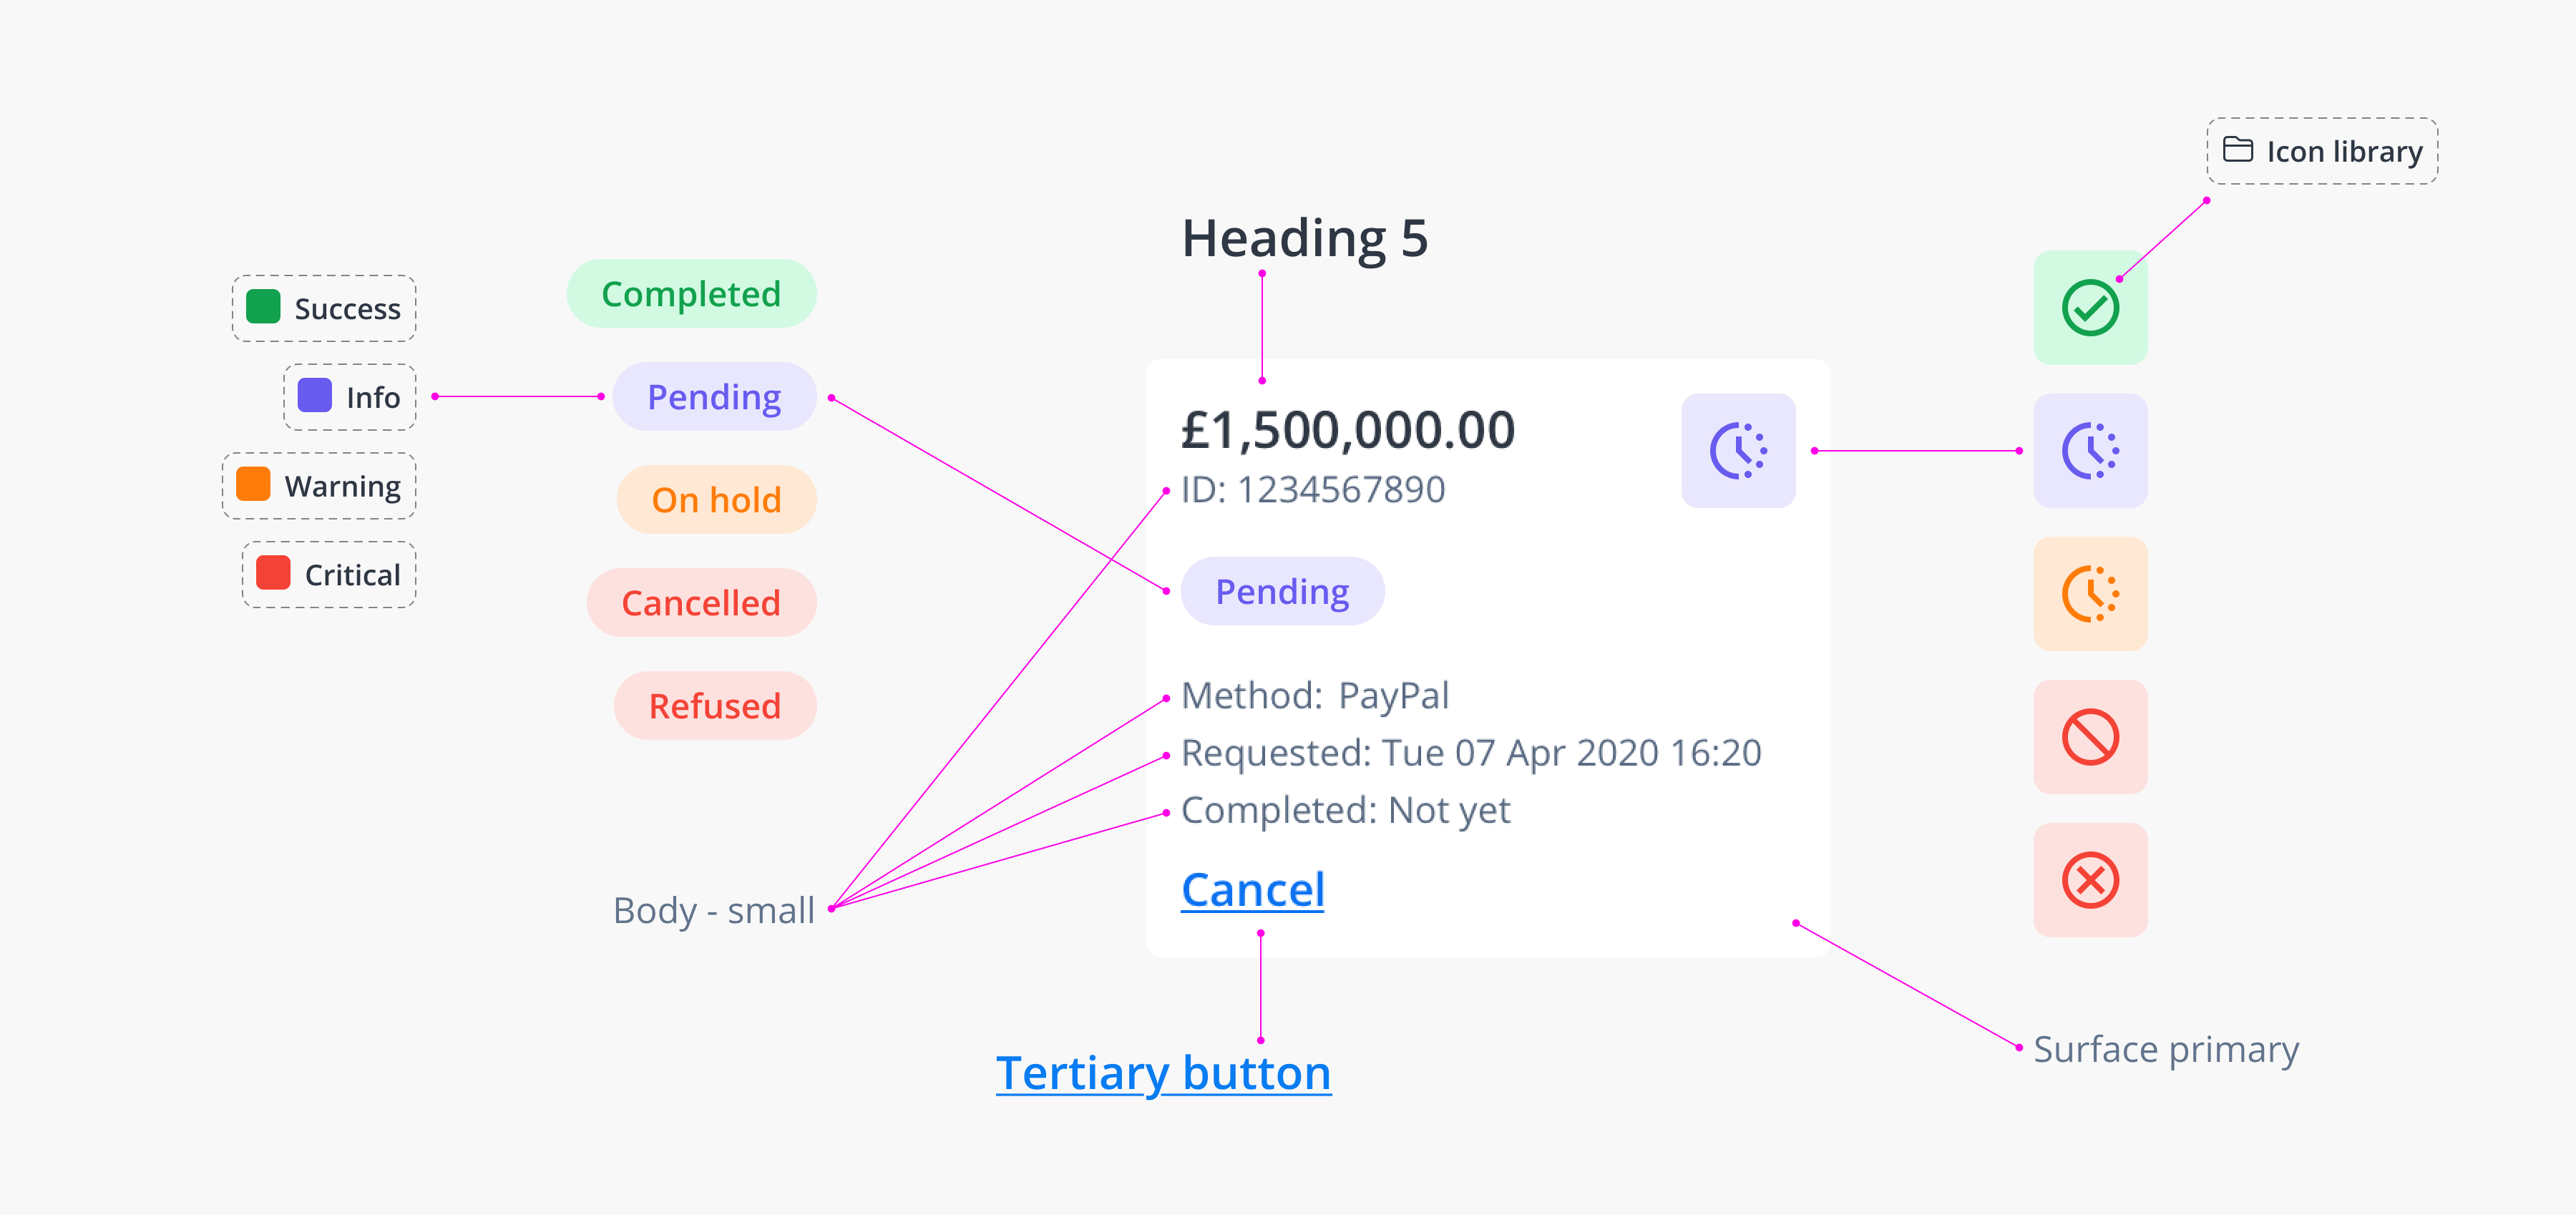This screenshot has width=2576, height=1215.
Task: Click the Tertiary button link
Action: point(1163,1073)
